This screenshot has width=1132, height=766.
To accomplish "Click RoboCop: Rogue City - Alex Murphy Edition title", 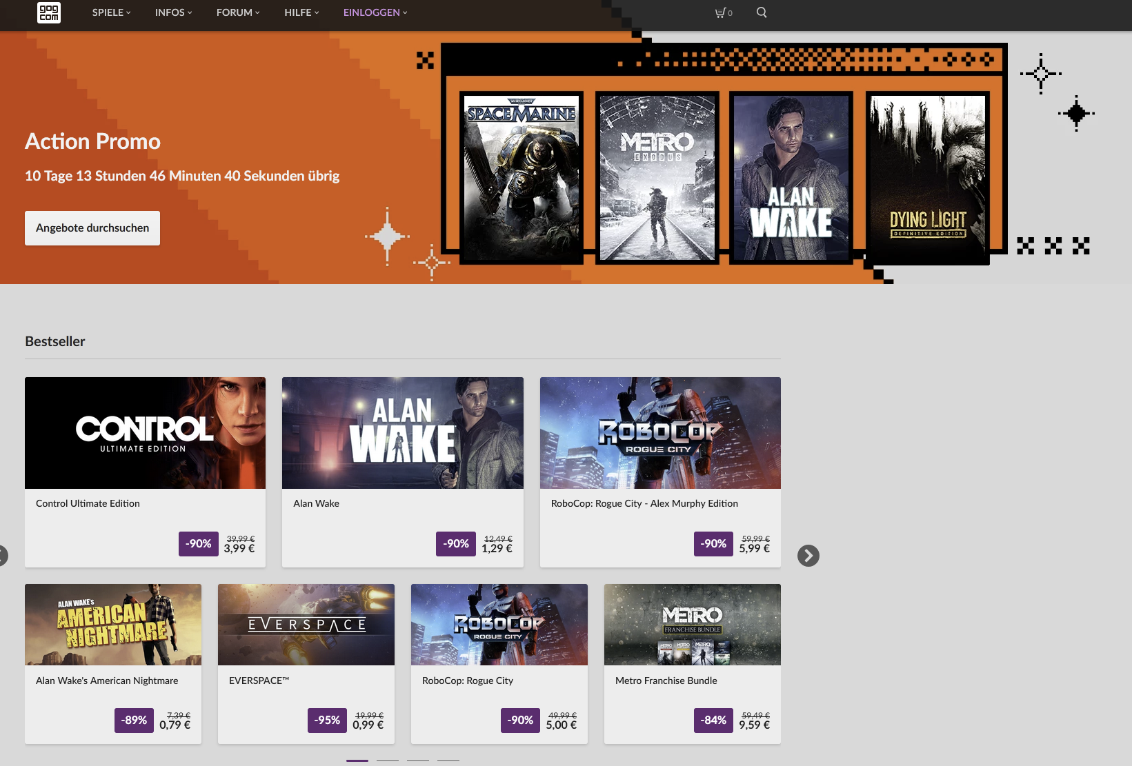I will 644,504.
